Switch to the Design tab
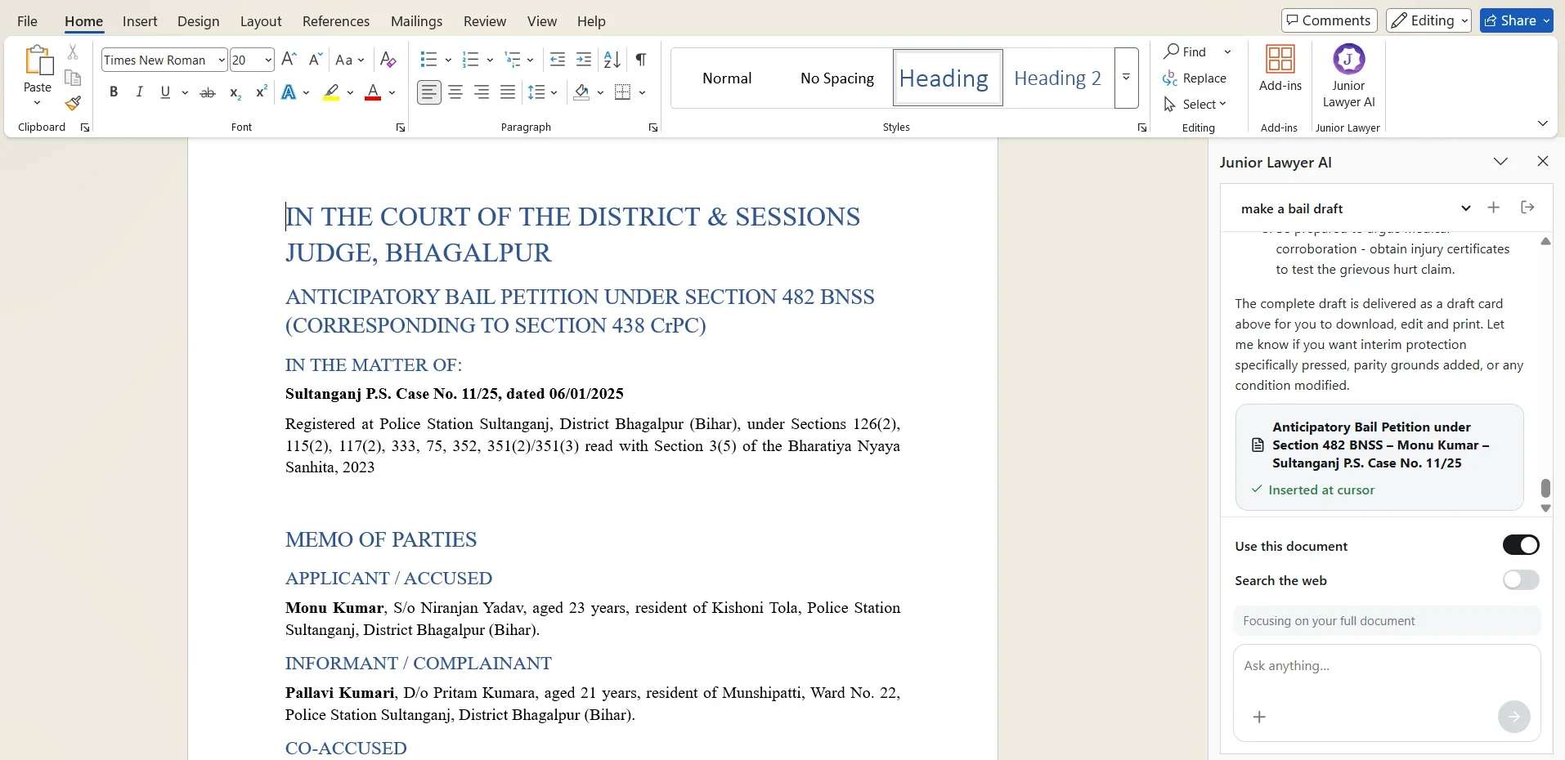1565x760 pixels. pos(199,21)
